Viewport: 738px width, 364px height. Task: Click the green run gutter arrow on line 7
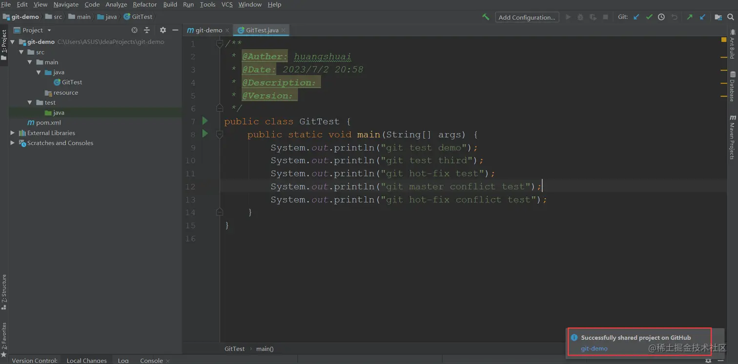click(205, 121)
